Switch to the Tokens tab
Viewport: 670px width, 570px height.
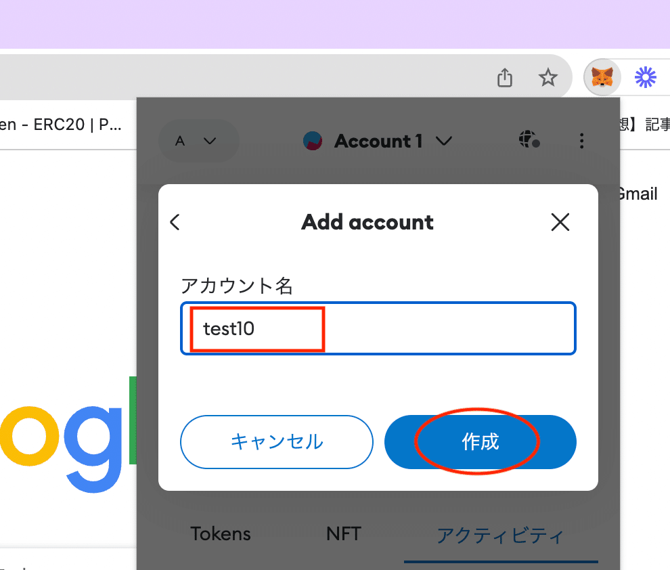point(221,534)
